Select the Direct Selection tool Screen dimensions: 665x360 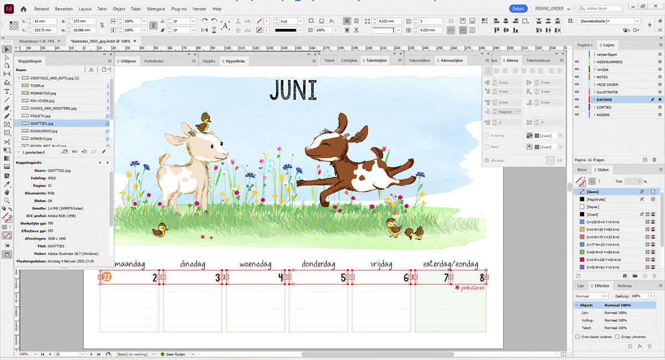[x=7, y=57]
